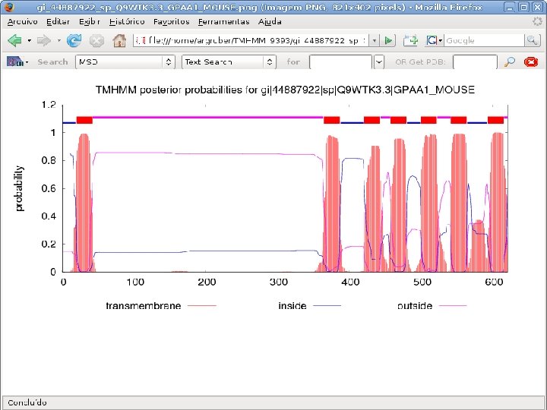Minimize the Firefox window
Viewport: 547px width, 410px height.
click(x=510, y=7)
